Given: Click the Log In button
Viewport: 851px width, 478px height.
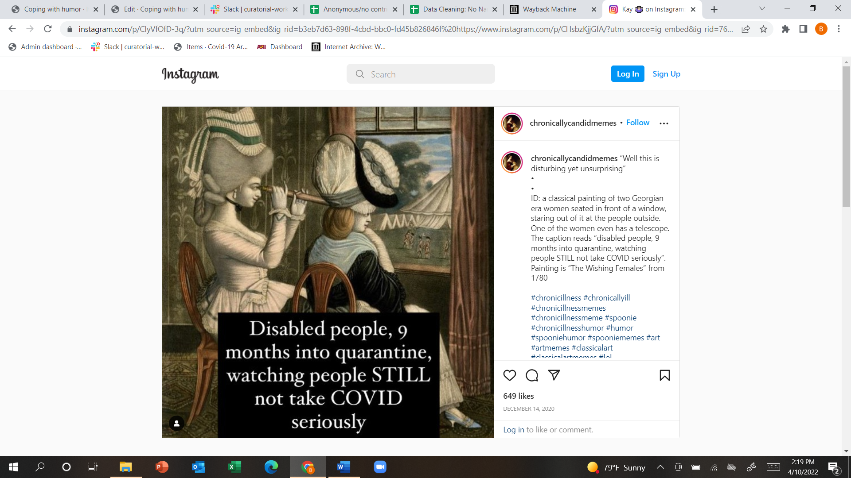Looking at the screenshot, I should (628, 74).
